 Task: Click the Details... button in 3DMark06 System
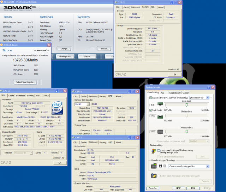[x=105, y=49]
